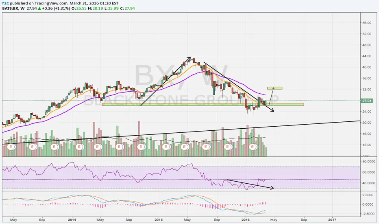Open the earnings marker just before May 2015

click(185, 147)
